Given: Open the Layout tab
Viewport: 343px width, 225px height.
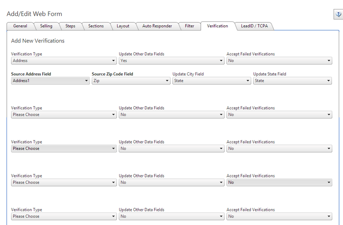Looking at the screenshot, I should tap(123, 26).
